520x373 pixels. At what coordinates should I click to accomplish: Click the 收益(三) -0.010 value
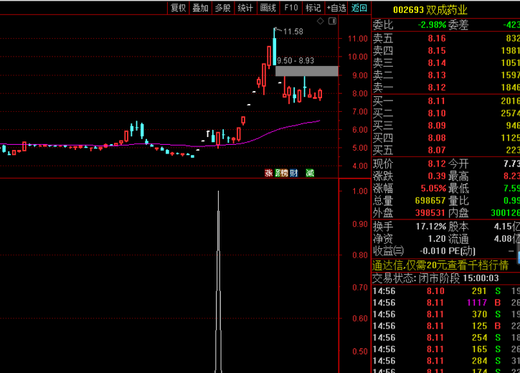click(433, 251)
